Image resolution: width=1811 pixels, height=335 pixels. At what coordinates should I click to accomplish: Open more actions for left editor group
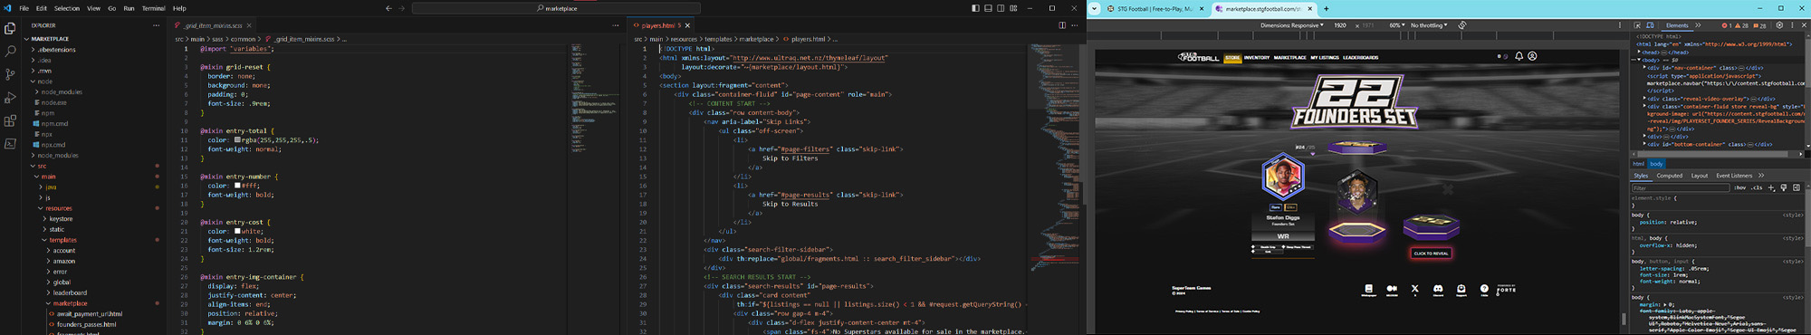(x=616, y=25)
